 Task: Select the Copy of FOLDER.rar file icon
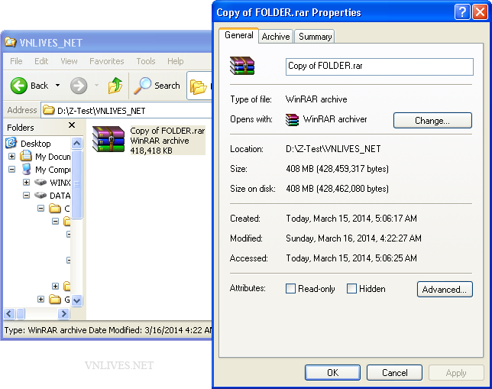tap(108, 139)
